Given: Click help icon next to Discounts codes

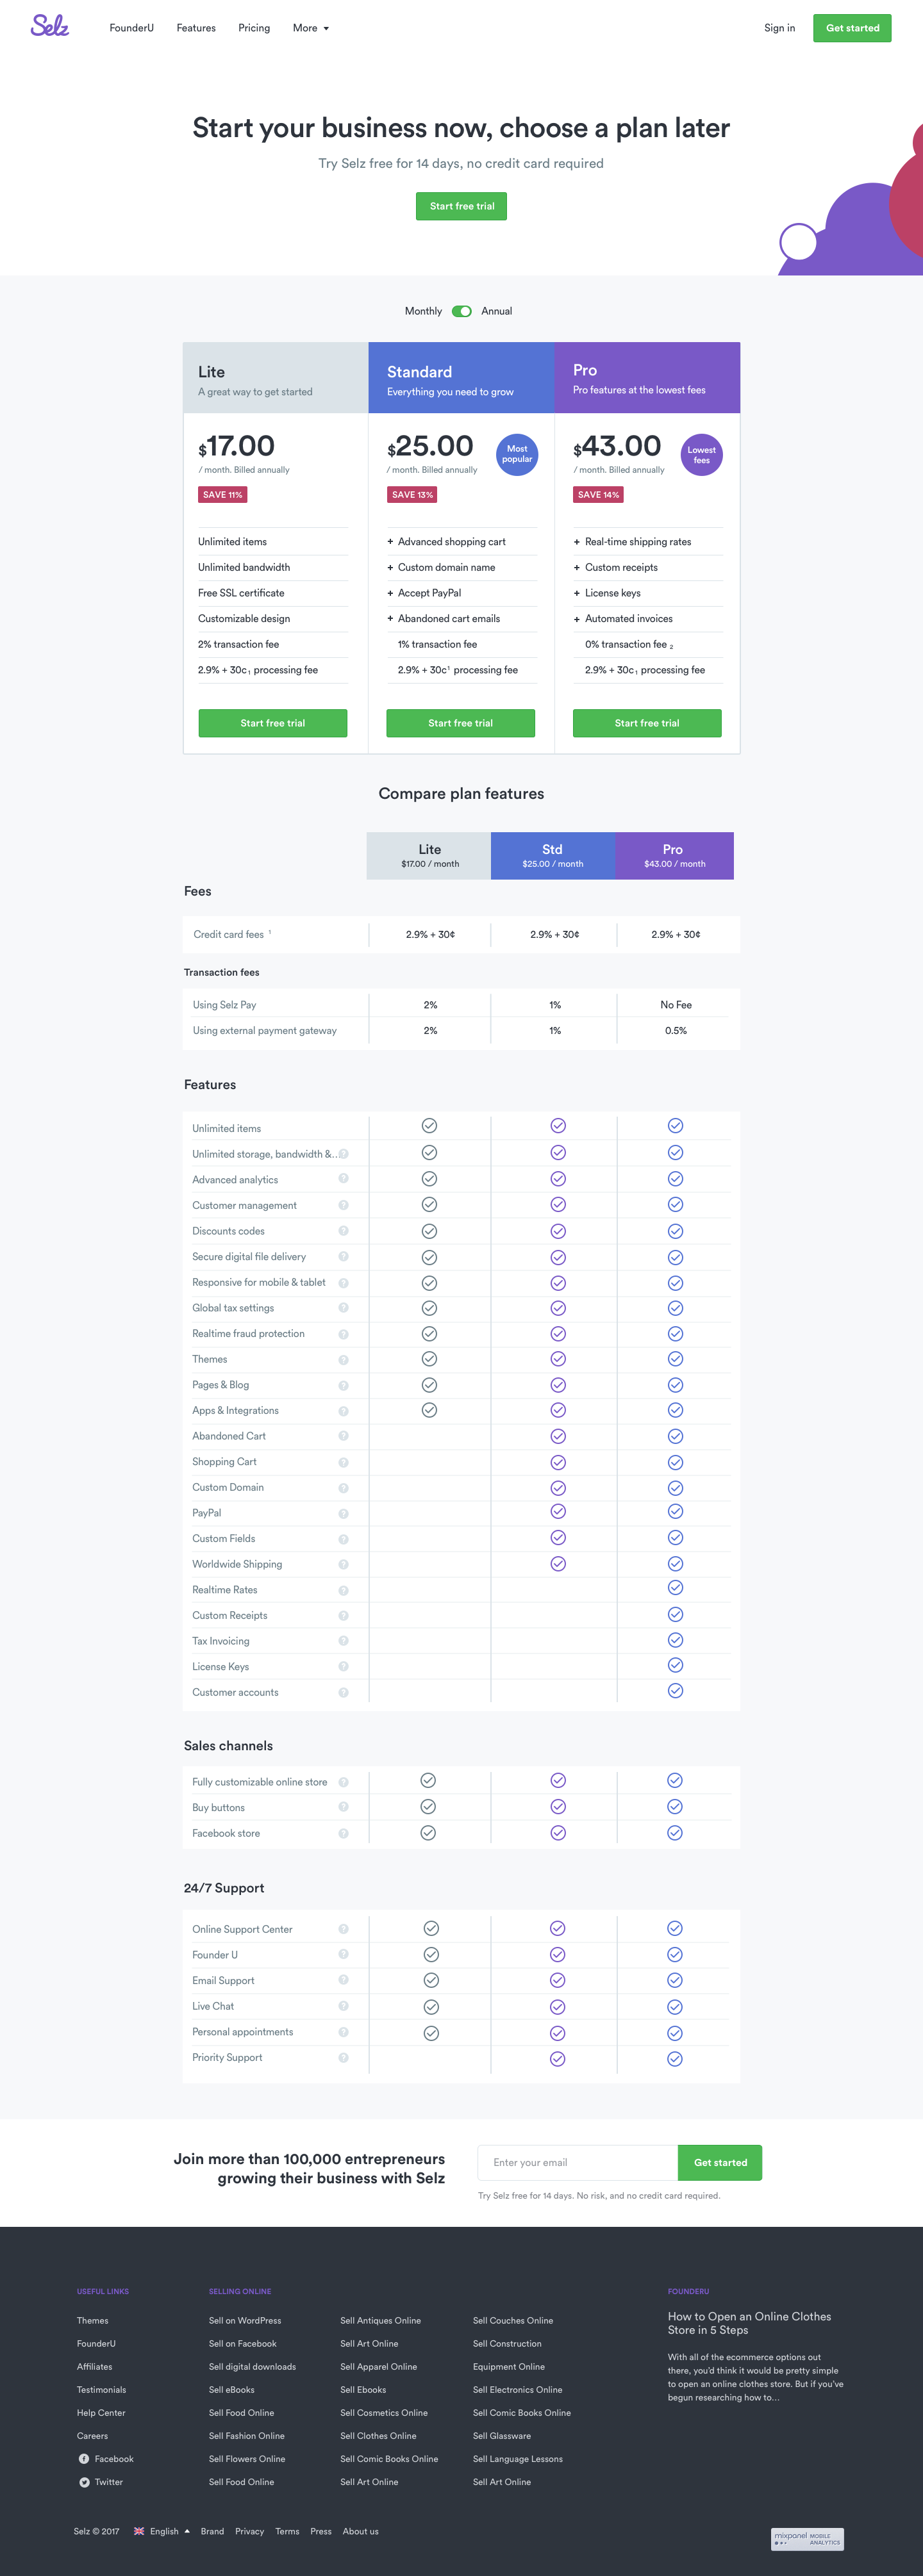Looking at the screenshot, I should point(343,1231).
